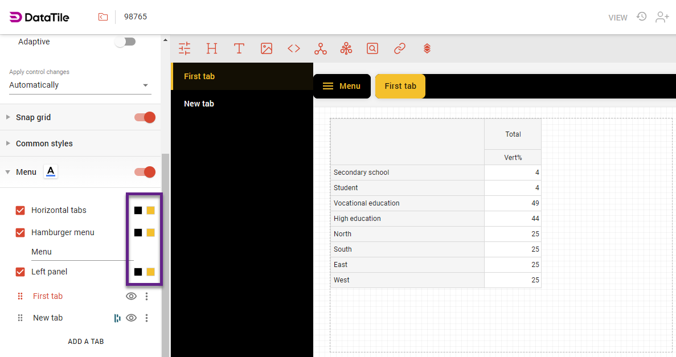The height and width of the screenshot is (357, 676).
Task: Click the link chain icon in the toolbar
Action: (400, 48)
